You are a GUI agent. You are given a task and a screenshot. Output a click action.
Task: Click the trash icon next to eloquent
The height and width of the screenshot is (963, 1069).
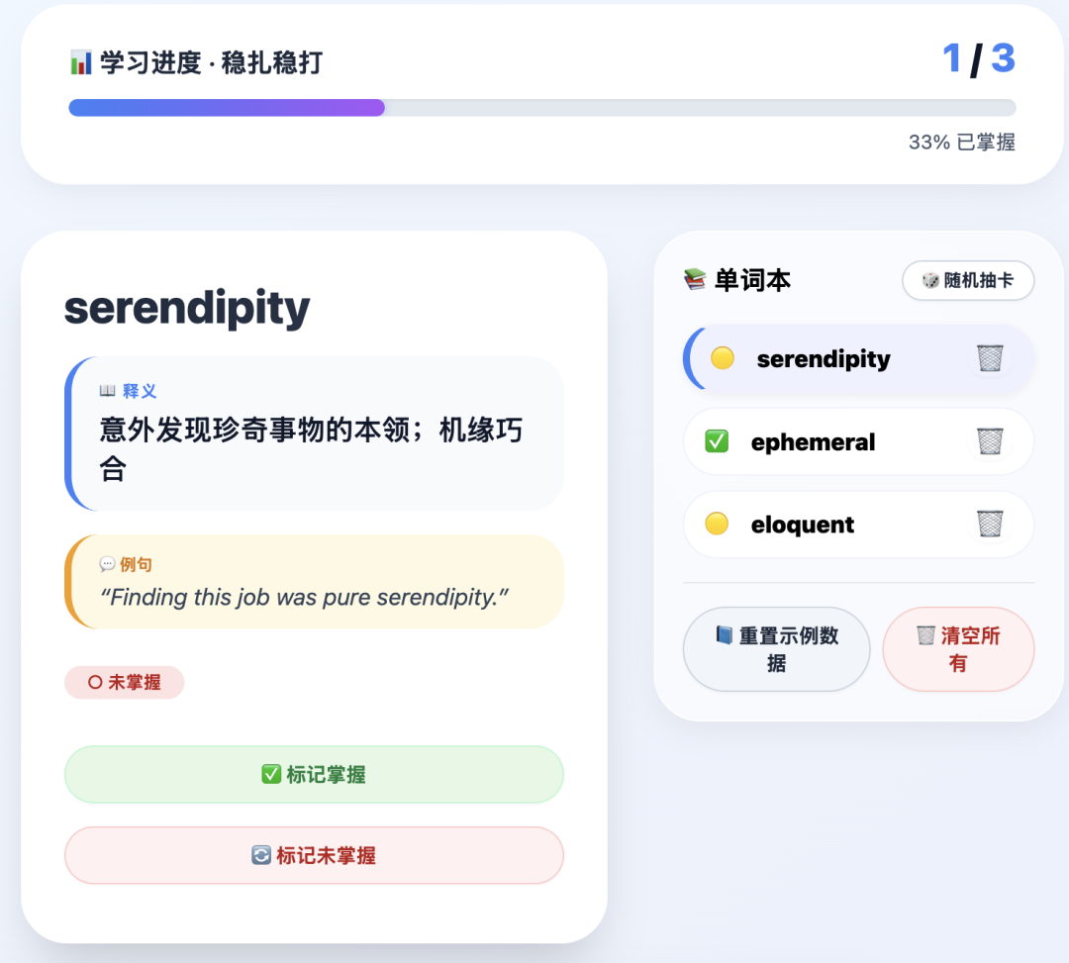pos(988,525)
